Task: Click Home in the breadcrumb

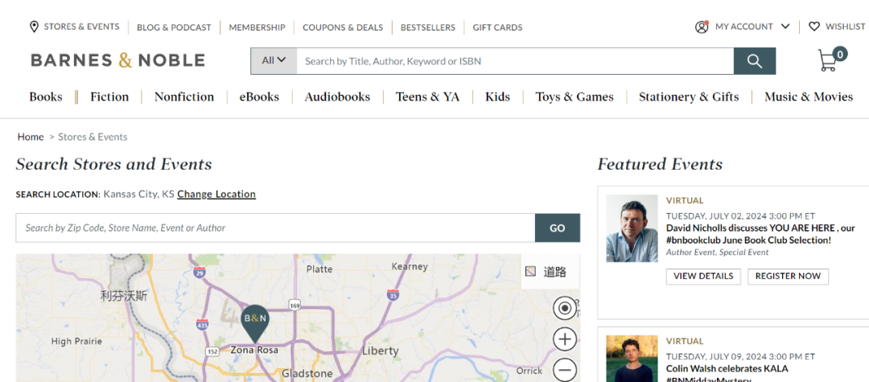Action: (x=31, y=137)
